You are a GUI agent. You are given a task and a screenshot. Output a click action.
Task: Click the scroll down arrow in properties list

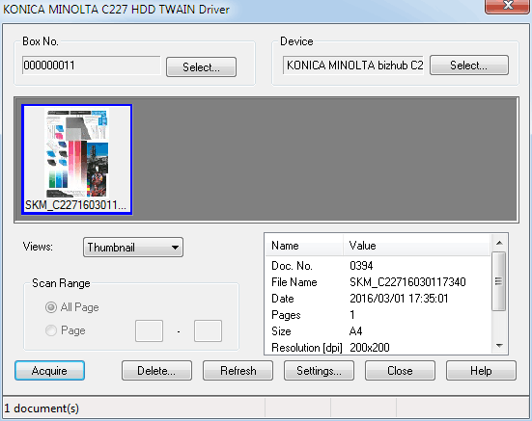click(499, 346)
